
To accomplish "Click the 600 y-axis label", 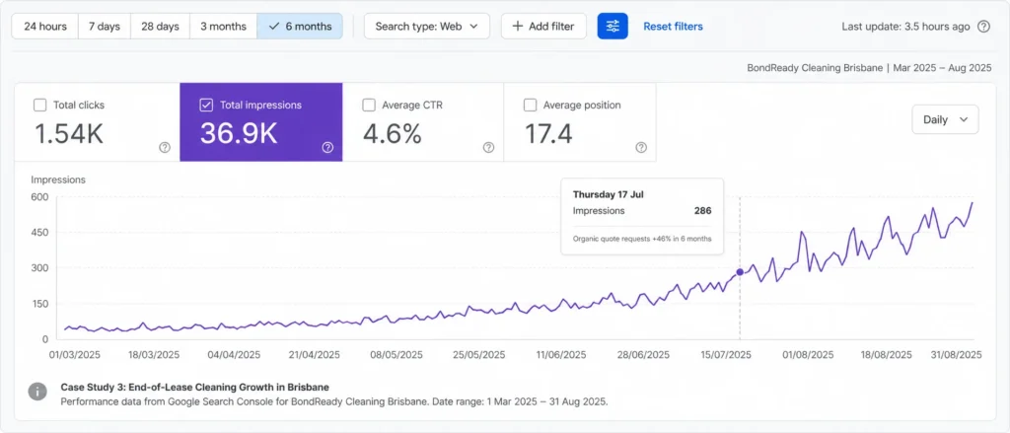I will tap(40, 197).
